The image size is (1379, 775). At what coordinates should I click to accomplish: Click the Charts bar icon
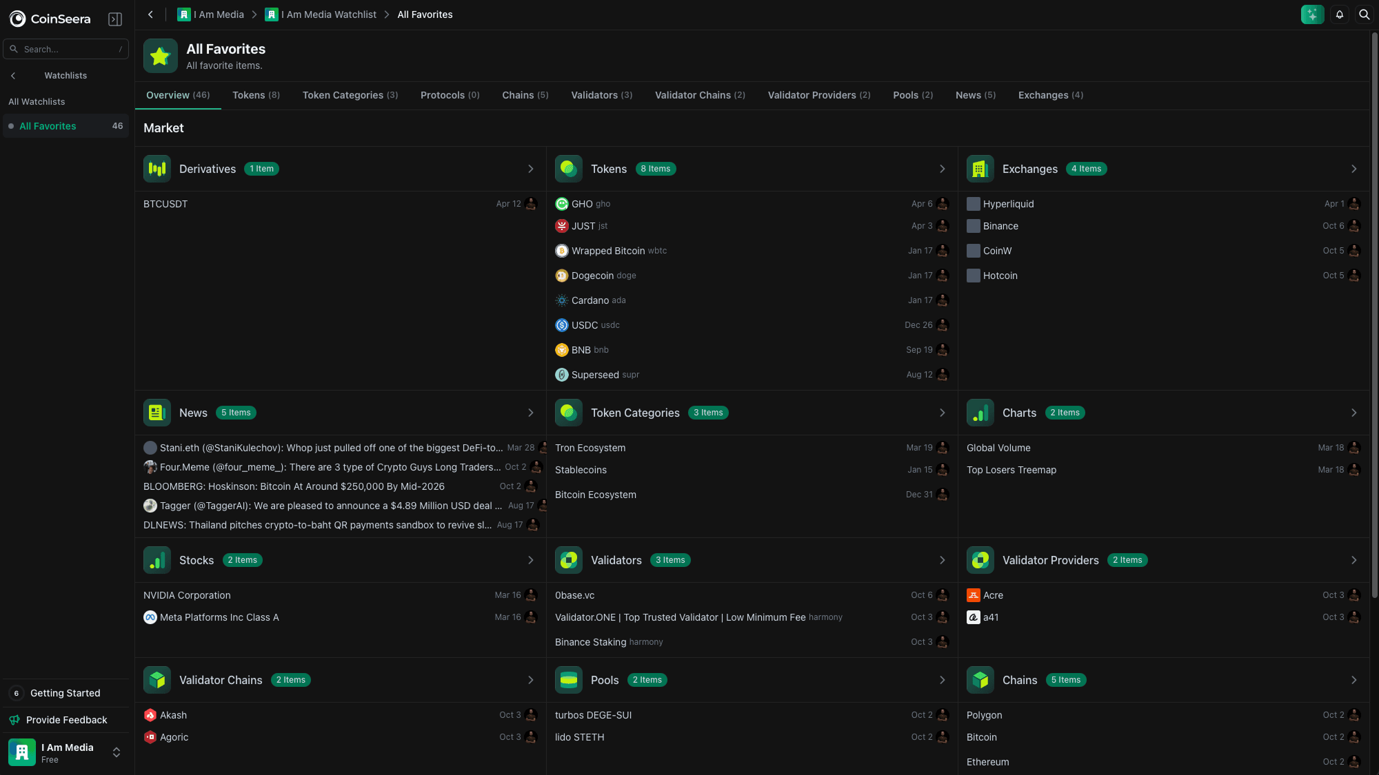tap(980, 413)
